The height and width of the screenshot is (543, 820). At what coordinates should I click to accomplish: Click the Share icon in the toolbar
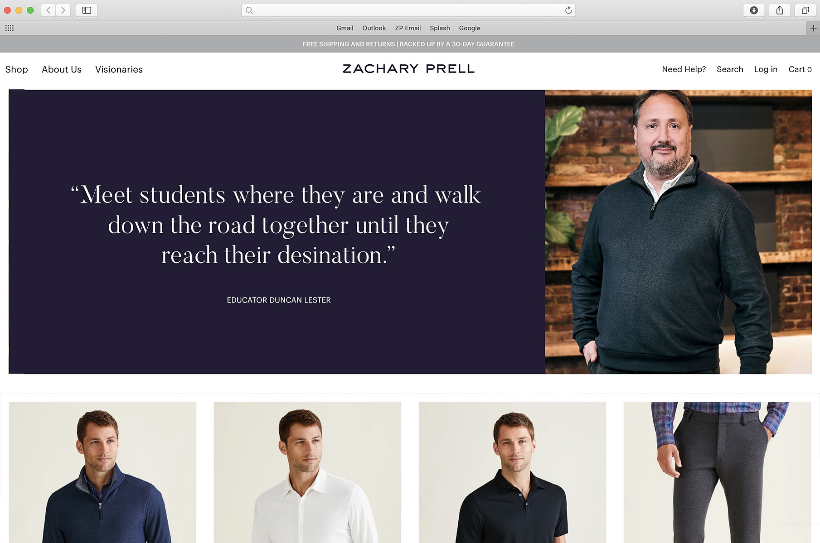[x=780, y=10]
